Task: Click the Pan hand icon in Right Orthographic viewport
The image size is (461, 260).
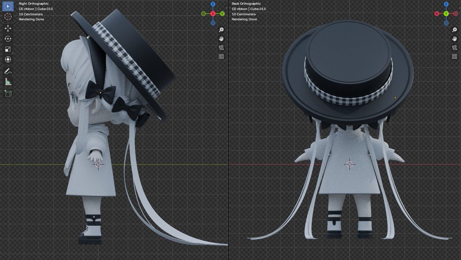Action: [x=221, y=39]
